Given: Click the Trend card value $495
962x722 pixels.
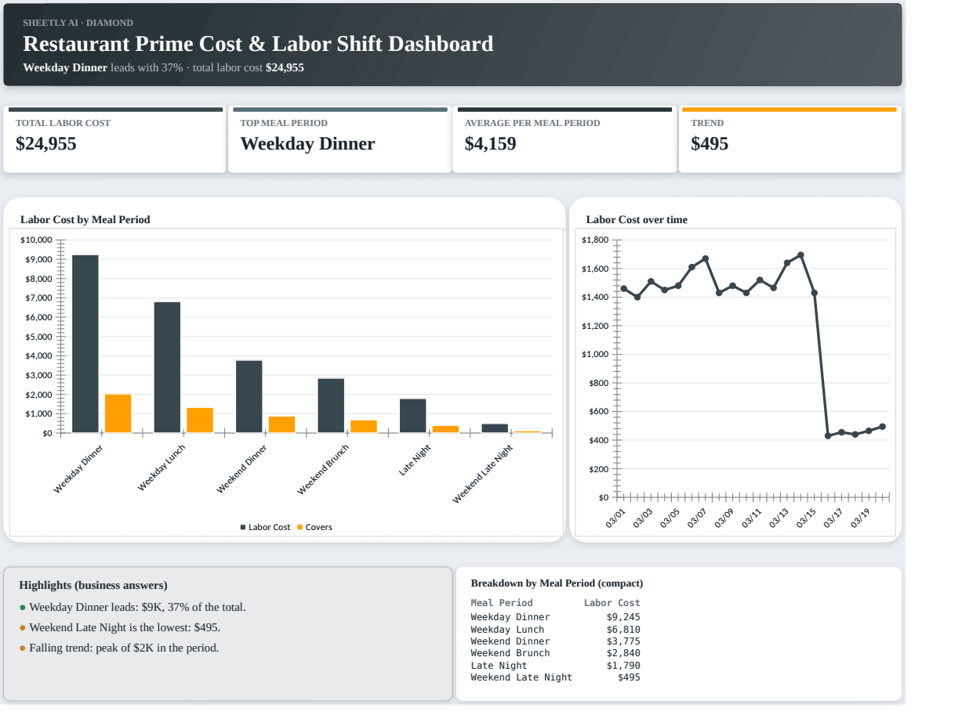Looking at the screenshot, I should [710, 144].
